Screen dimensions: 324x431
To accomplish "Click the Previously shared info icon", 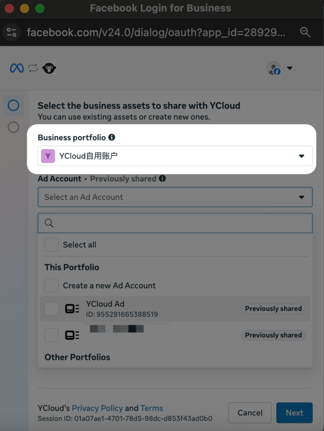I will 162,178.
